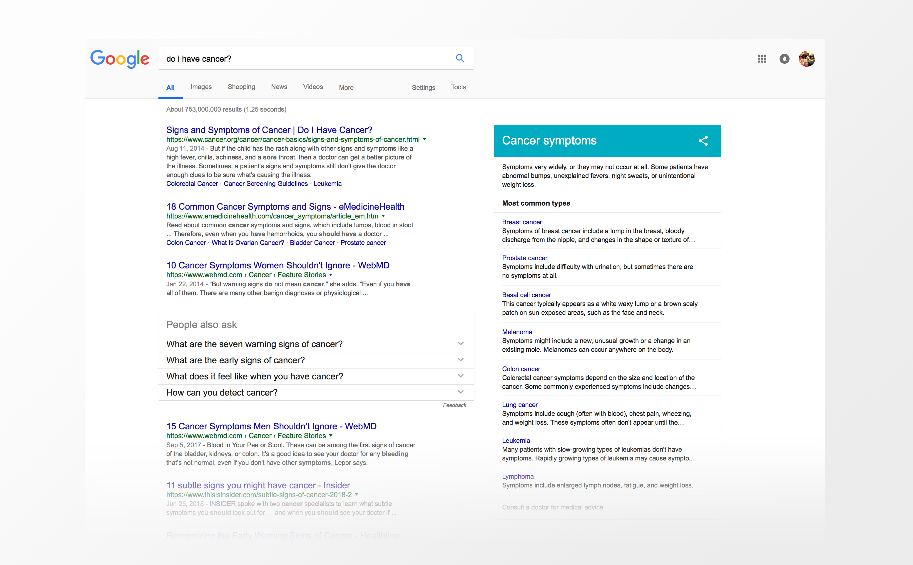Screen dimensions: 913x565
Task: Open the thisisinsider URL dropdown arrow
Action: click(x=357, y=495)
